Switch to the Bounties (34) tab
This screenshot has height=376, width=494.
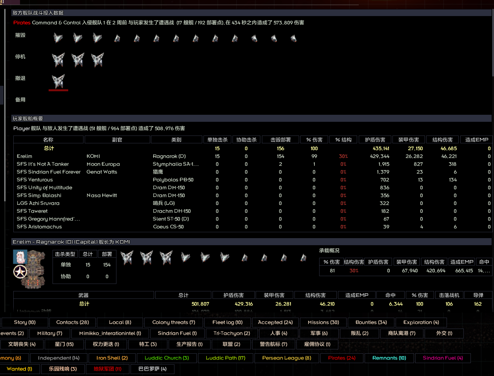point(371,322)
